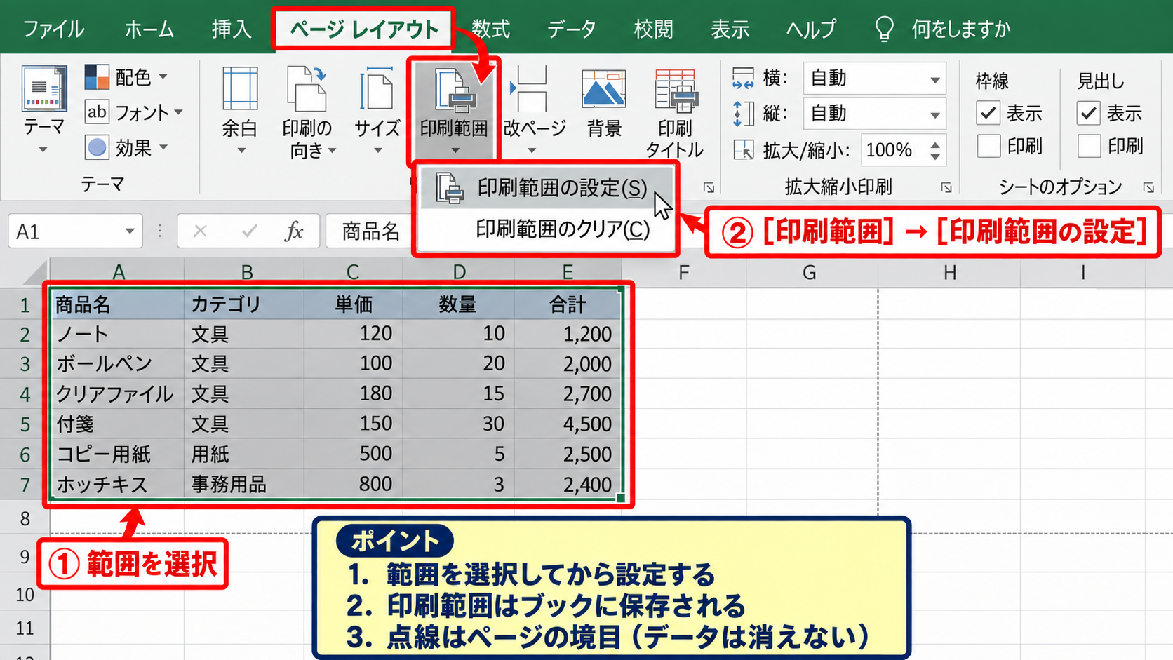Toggle the 枠線 印刷 checkbox
This screenshot has height=660, width=1173.
tap(988, 147)
